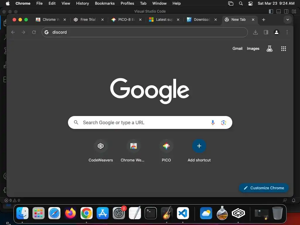Open the Tab menu
The height and width of the screenshot is (225, 300).
[x=143, y=3]
